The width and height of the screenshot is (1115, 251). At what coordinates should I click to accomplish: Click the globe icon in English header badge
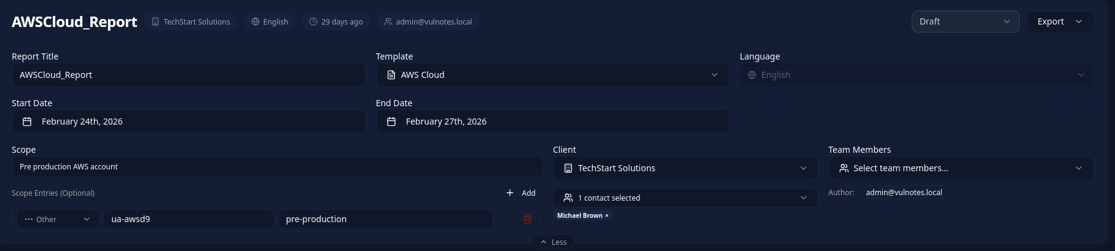pyautogui.click(x=256, y=21)
